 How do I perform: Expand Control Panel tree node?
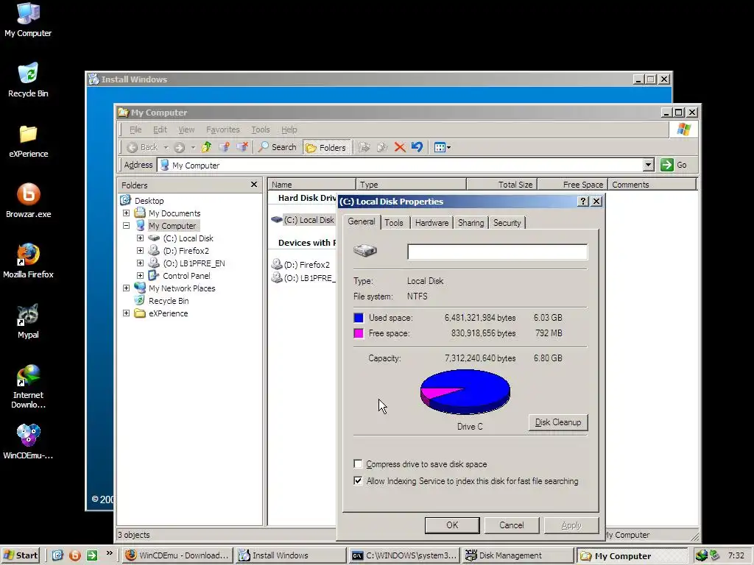[140, 275]
